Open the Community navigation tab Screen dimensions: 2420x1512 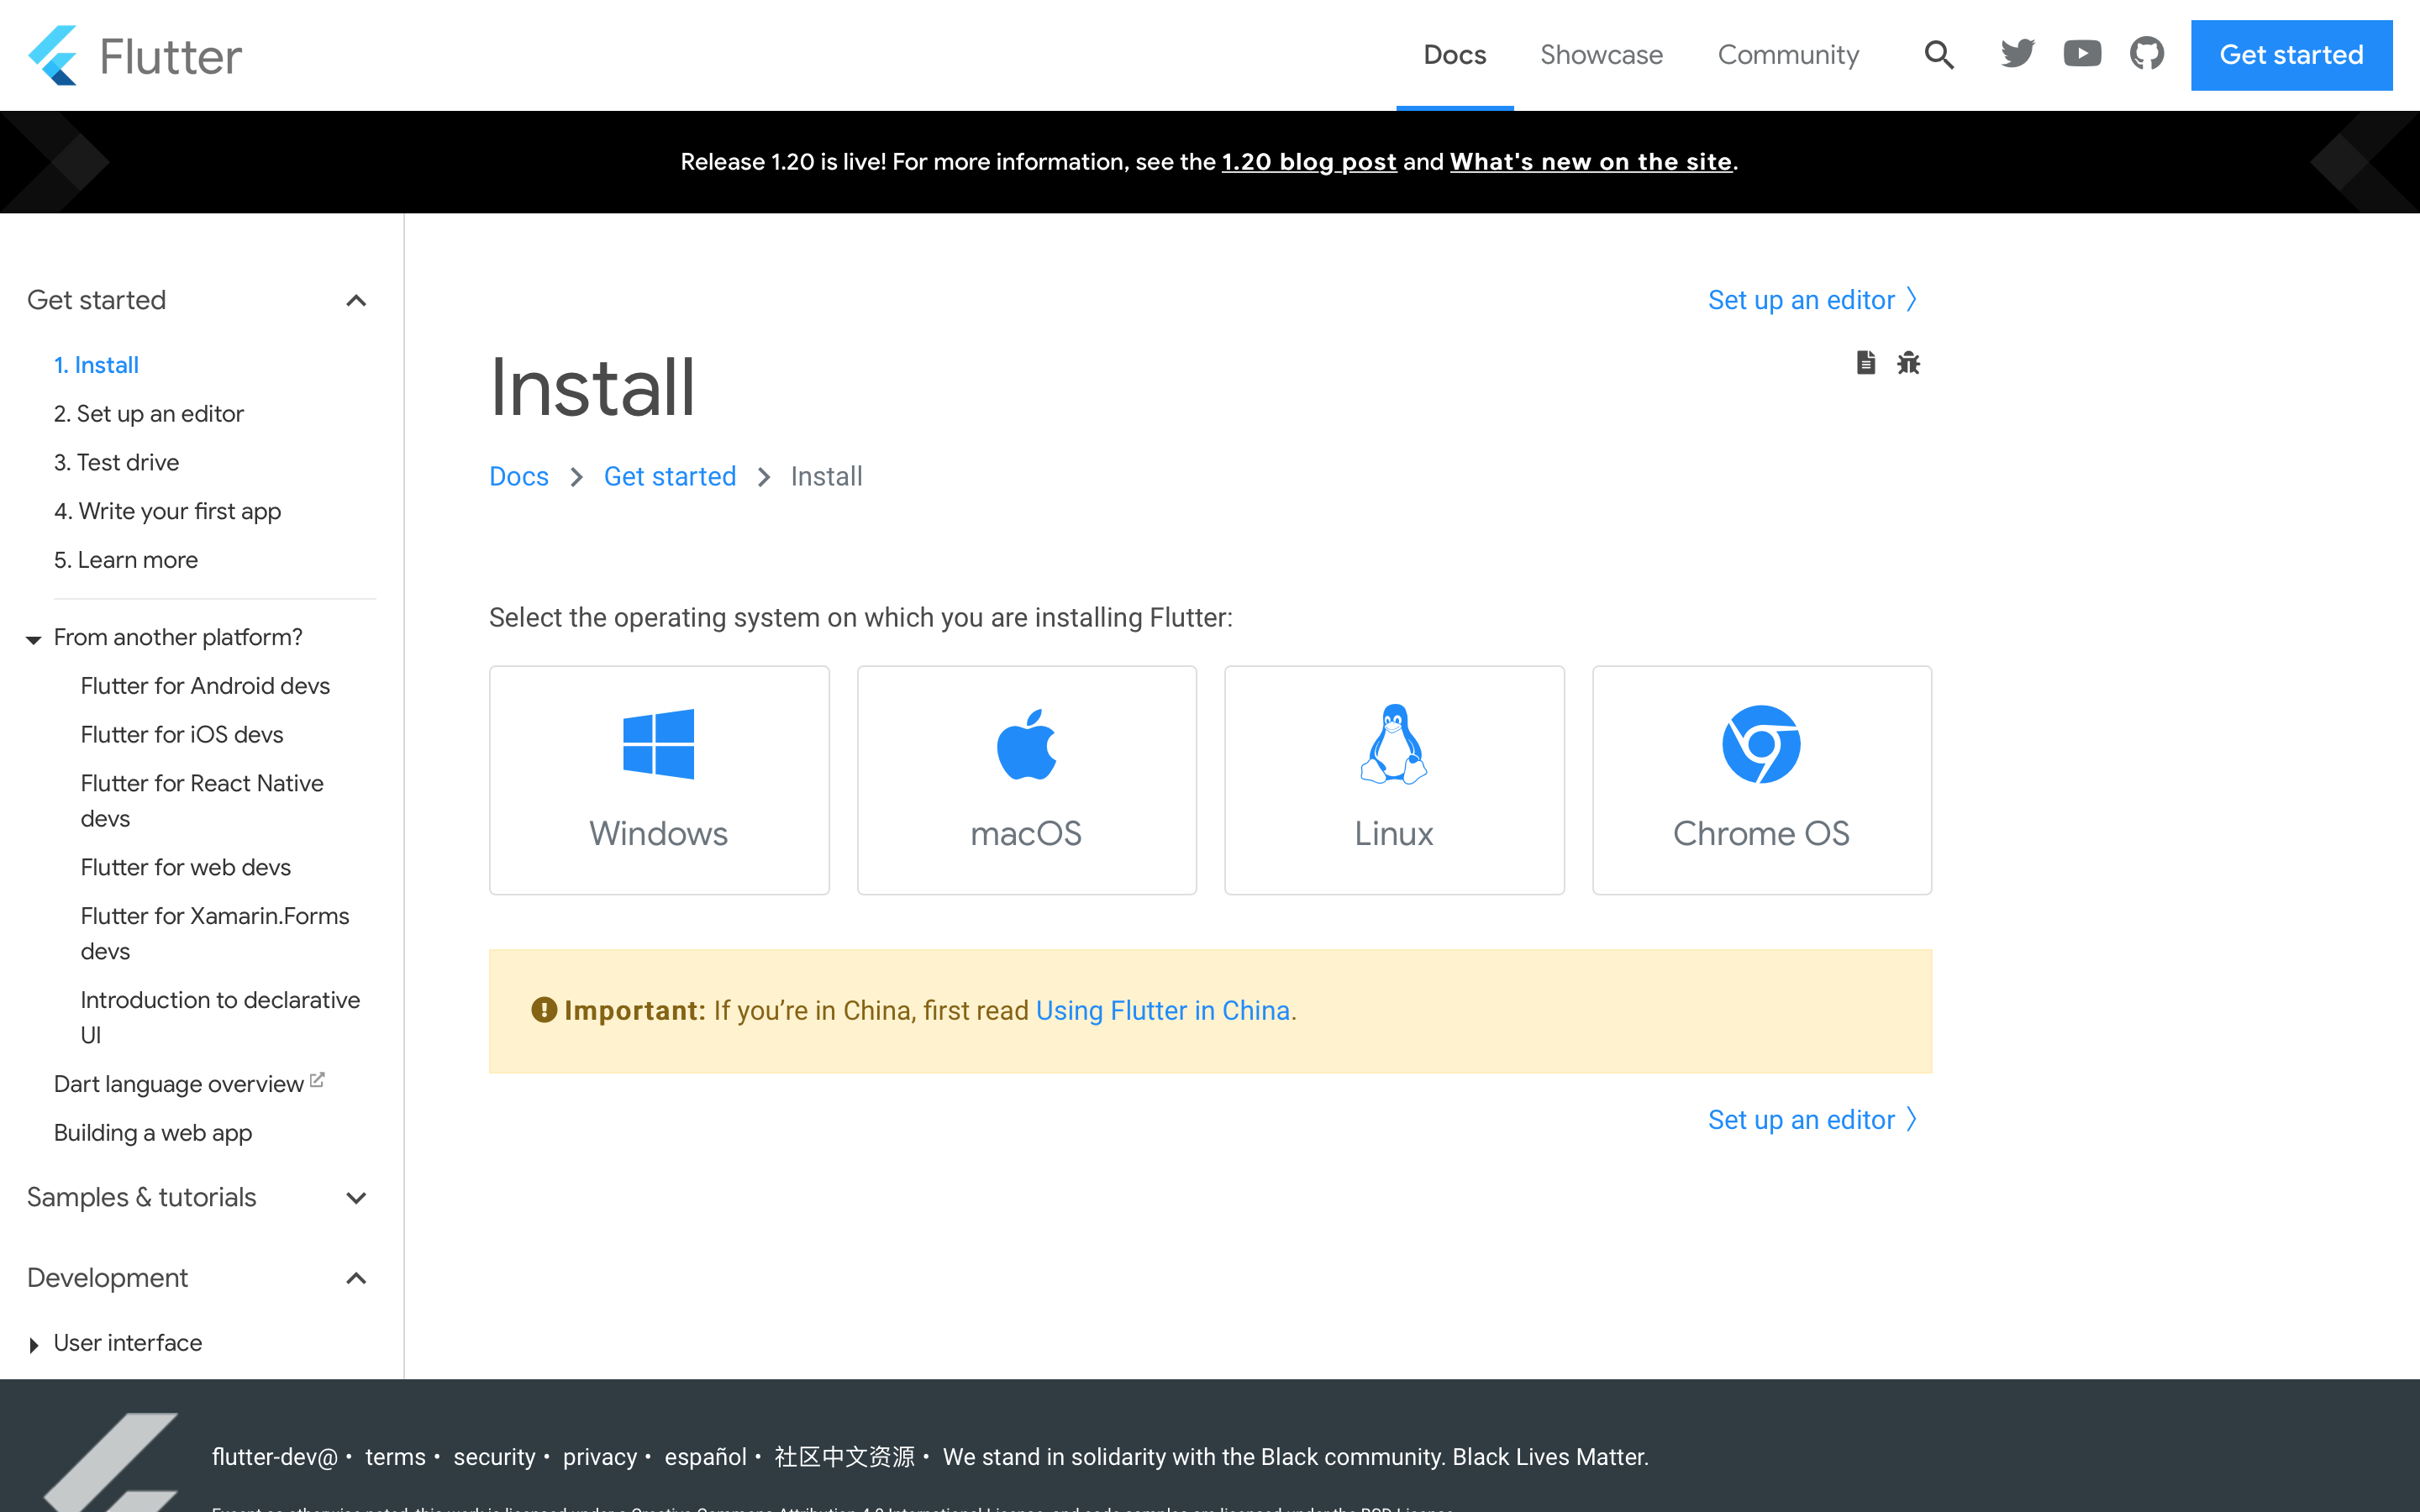(1788, 55)
